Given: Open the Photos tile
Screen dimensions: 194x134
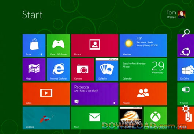Looking at the screenshot, I should pyautogui.click(x=95, y=45).
